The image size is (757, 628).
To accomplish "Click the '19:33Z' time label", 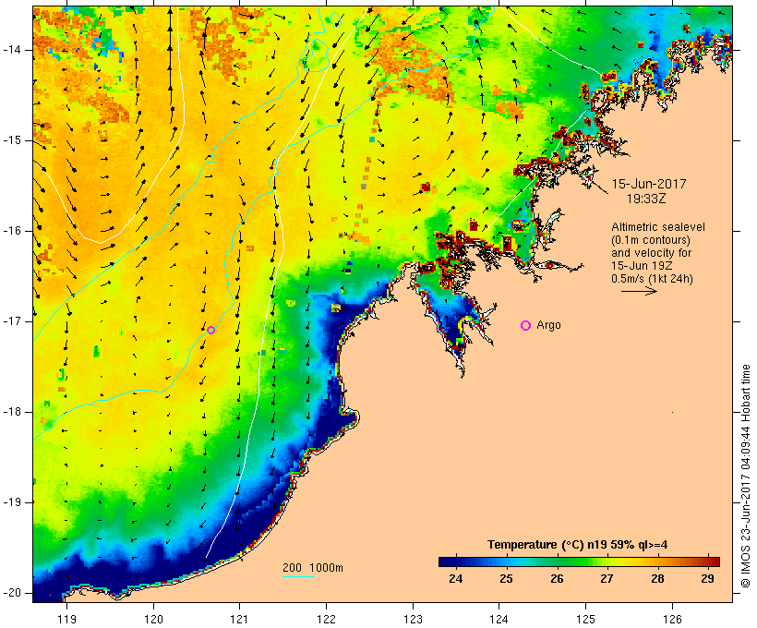I will pos(646,199).
